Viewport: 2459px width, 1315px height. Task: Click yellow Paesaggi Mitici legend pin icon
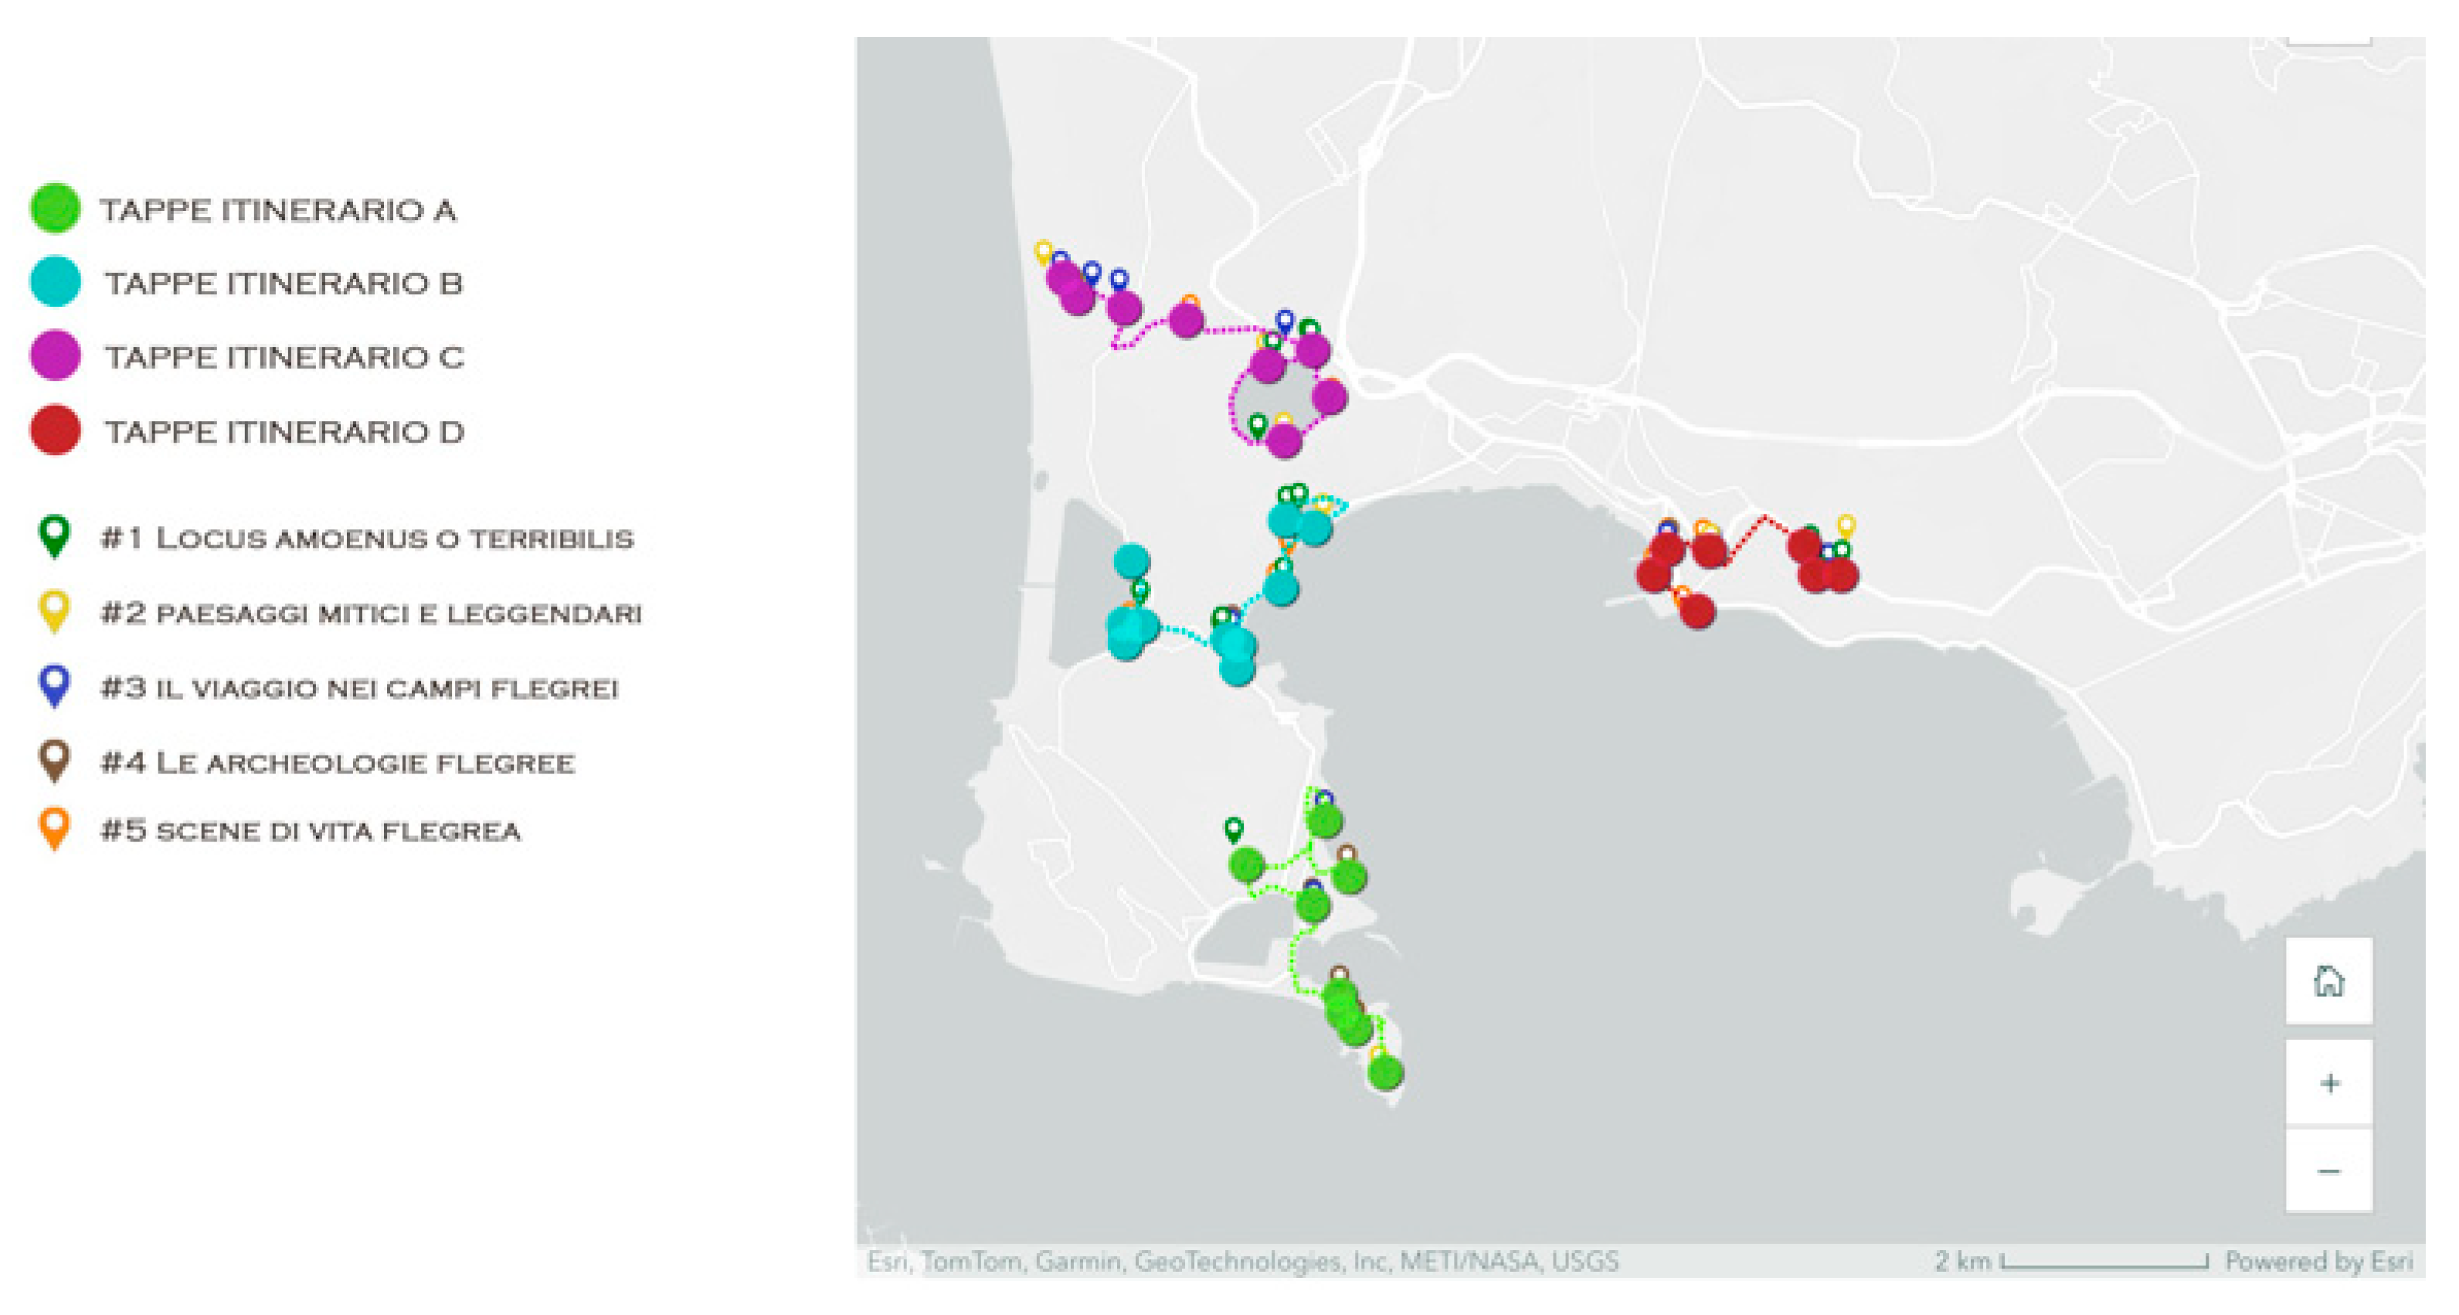click(x=54, y=611)
